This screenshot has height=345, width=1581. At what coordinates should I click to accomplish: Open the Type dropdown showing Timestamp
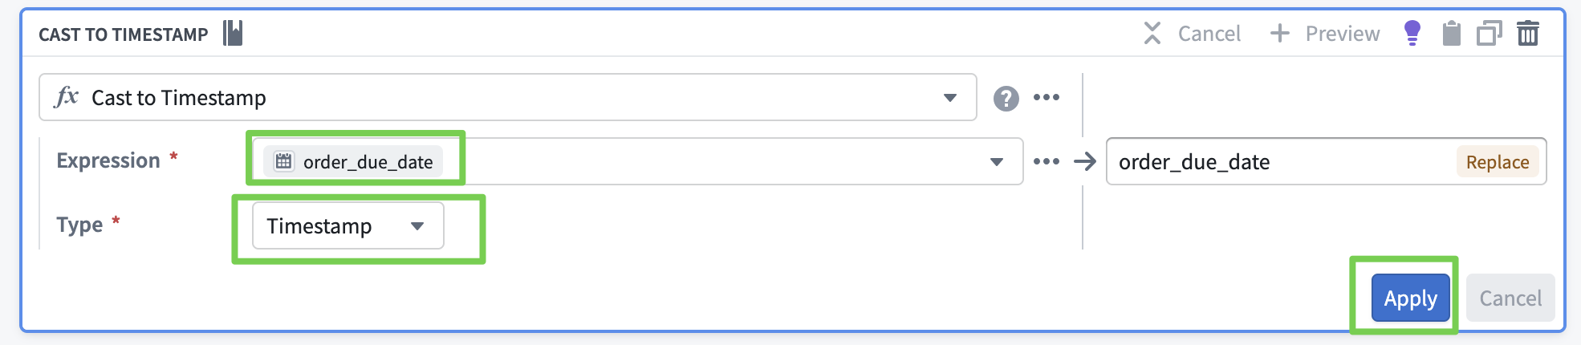tap(347, 226)
